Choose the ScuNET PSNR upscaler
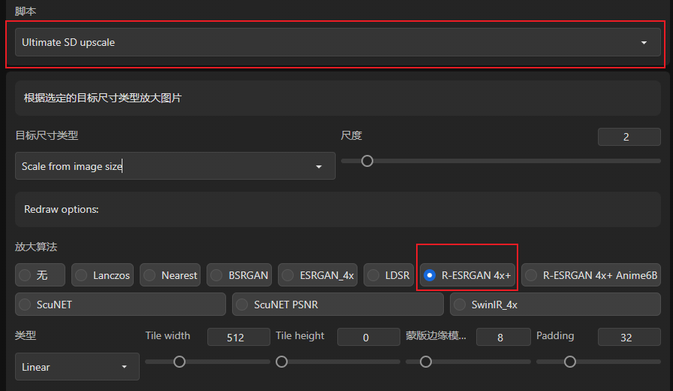This screenshot has height=391, width=673. (x=338, y=305)
